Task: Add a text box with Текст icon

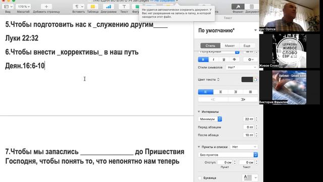Action: pyautogui.click(x=124, y=7)
